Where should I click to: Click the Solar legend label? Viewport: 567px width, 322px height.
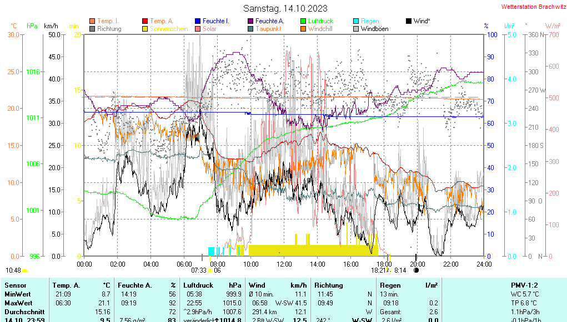(x=209, y=29)
